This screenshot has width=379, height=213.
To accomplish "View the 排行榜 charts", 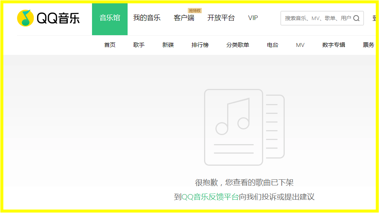I will pos(200,45).
